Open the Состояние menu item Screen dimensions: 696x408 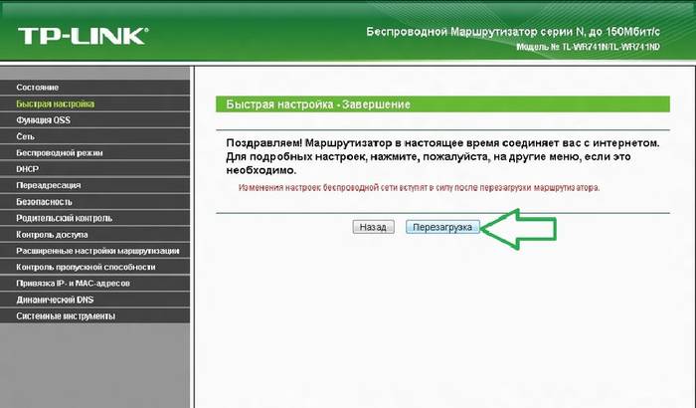coord(38,88)
